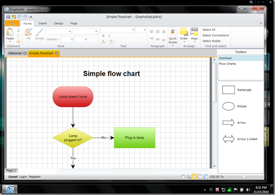
Task: Select the Flow Charts toolbox category
Action: pyautogui.click(x=241, y=64)
